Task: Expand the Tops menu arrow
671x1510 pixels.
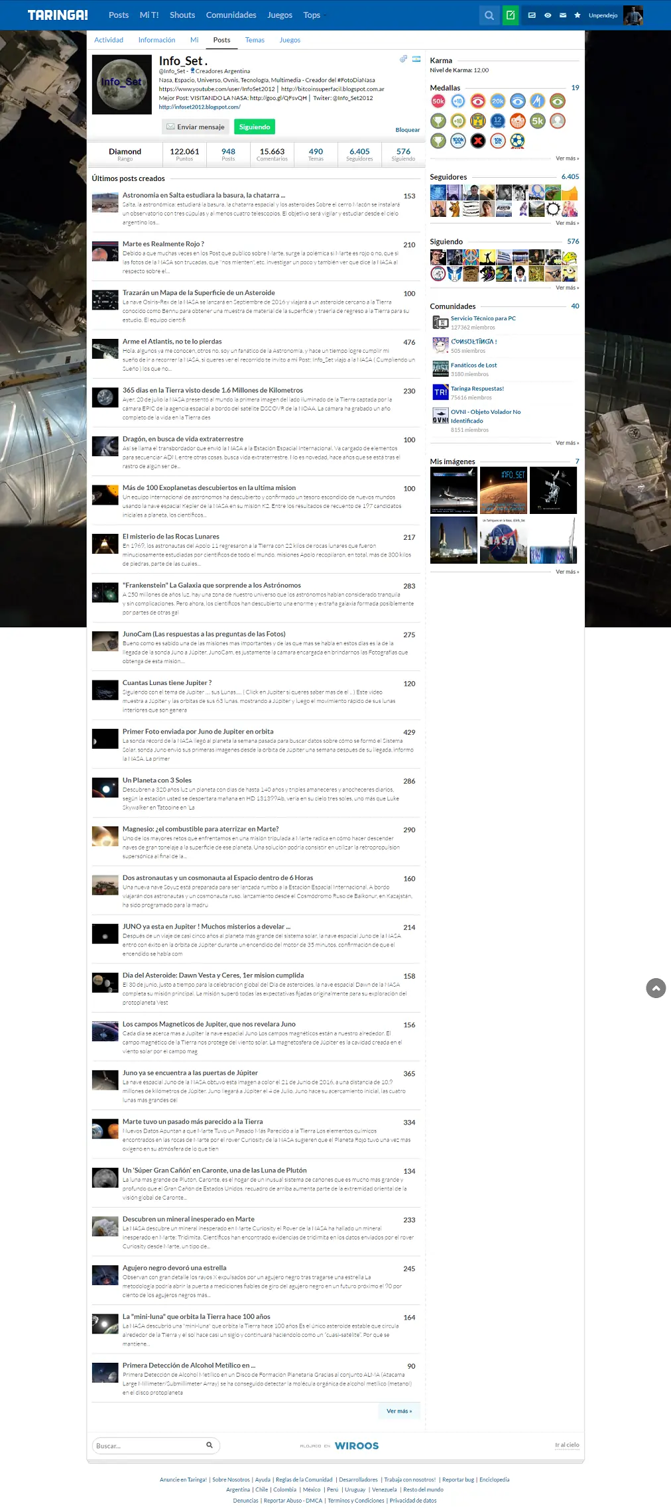Action: [325, 15]
